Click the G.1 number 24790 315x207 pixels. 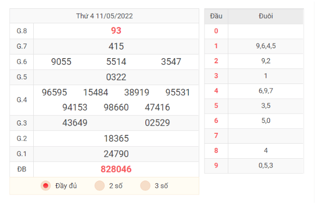pyautogui.click(x=116, y=154)
